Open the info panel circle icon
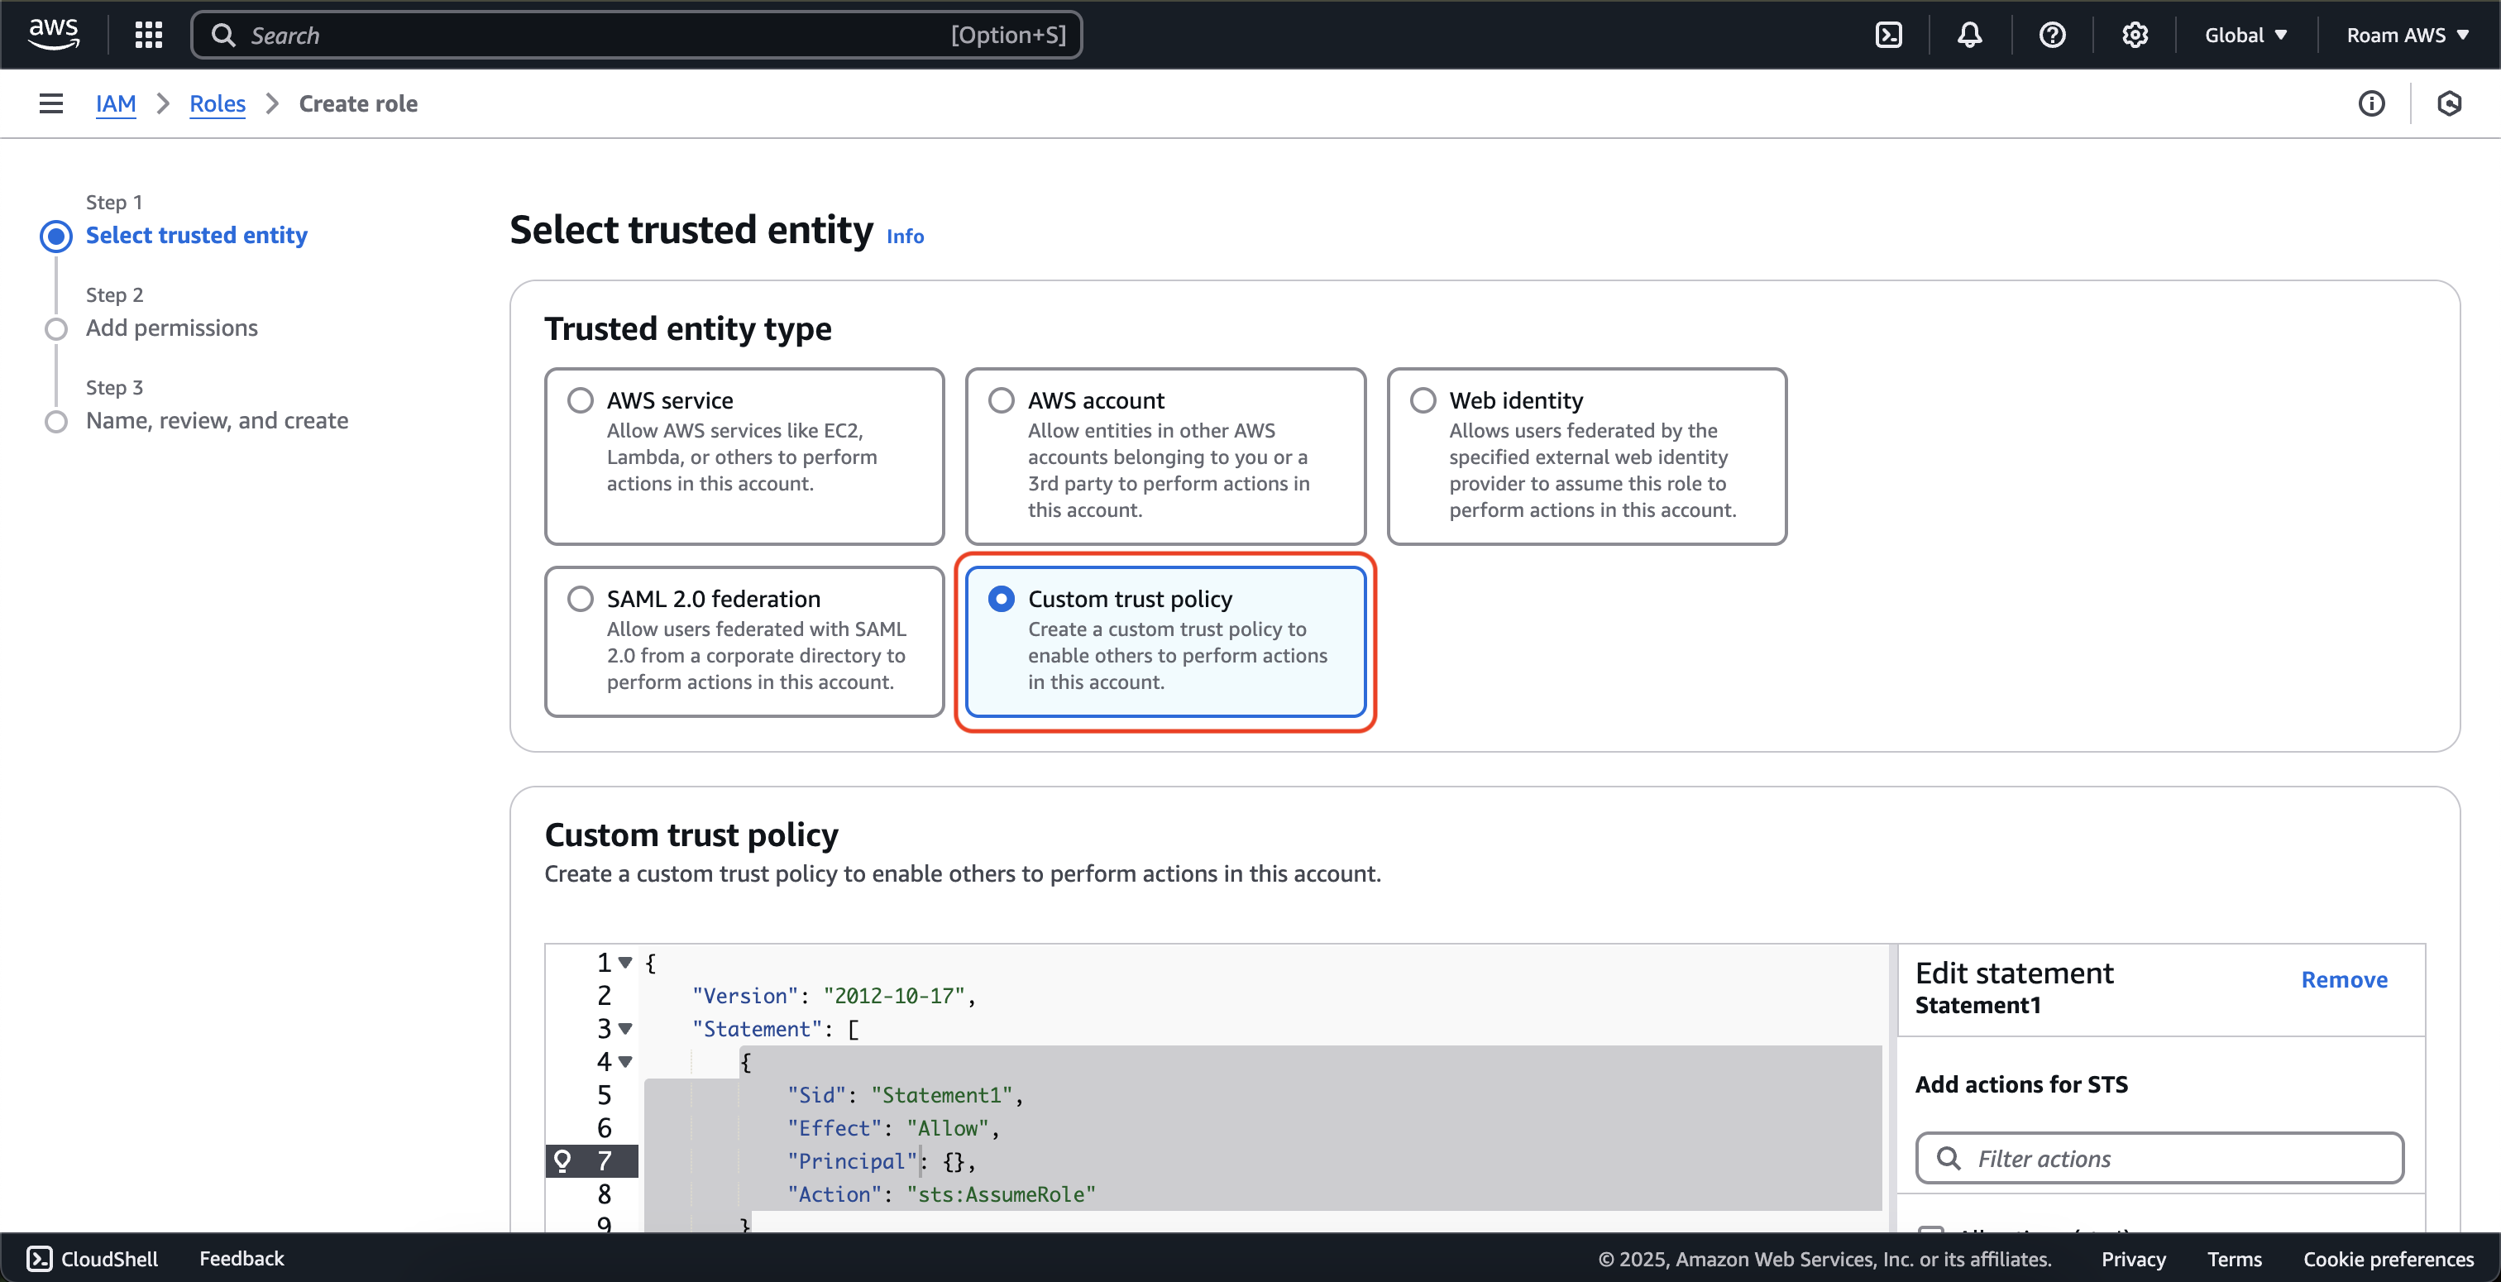The height and width of the screenshot is (1282, 2501). click(2372, 103)
